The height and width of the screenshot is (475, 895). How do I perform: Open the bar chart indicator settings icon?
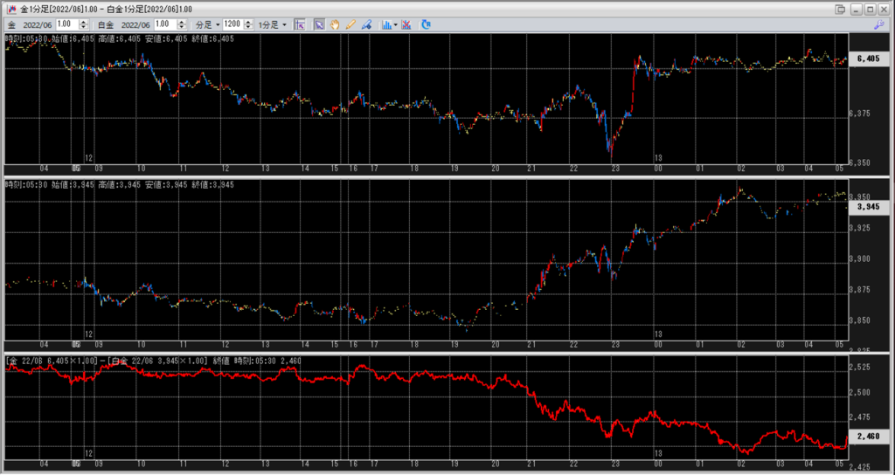[385, 24]
